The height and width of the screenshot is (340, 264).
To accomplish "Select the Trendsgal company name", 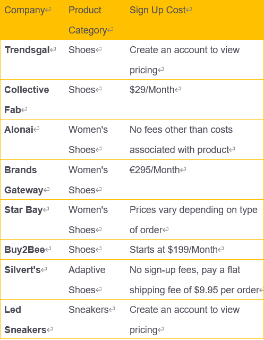I will pos(27,50).
